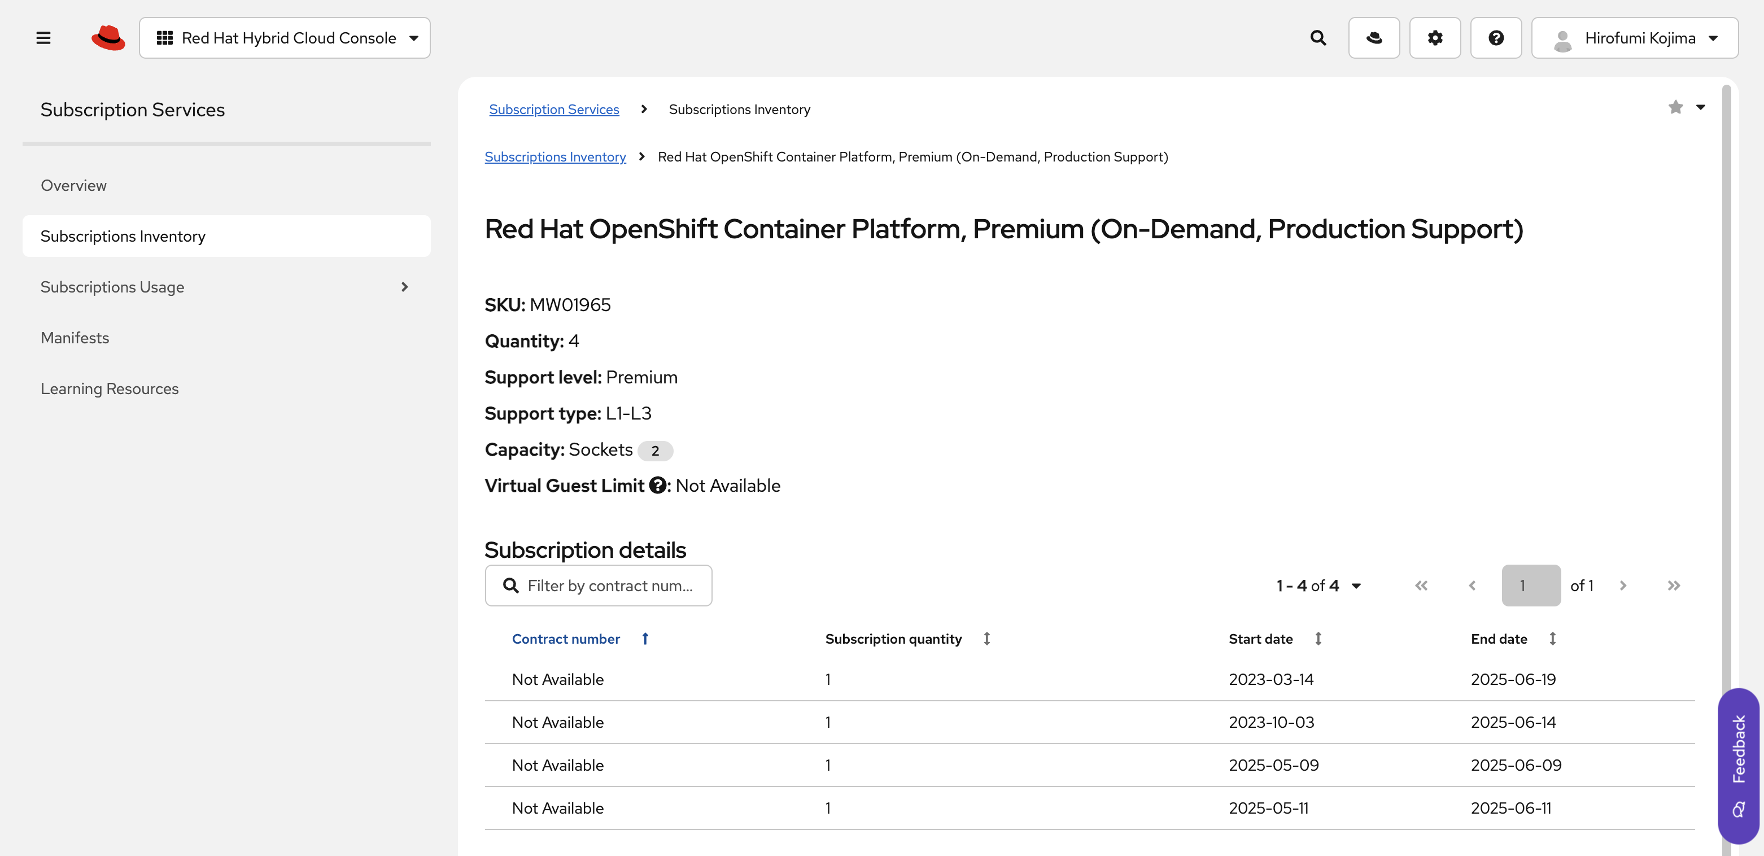The width and height of the screenshot is (1764, 856).
Task: Open the Hirofumi Kojima user menu
Action: [x=1635, y=38]
